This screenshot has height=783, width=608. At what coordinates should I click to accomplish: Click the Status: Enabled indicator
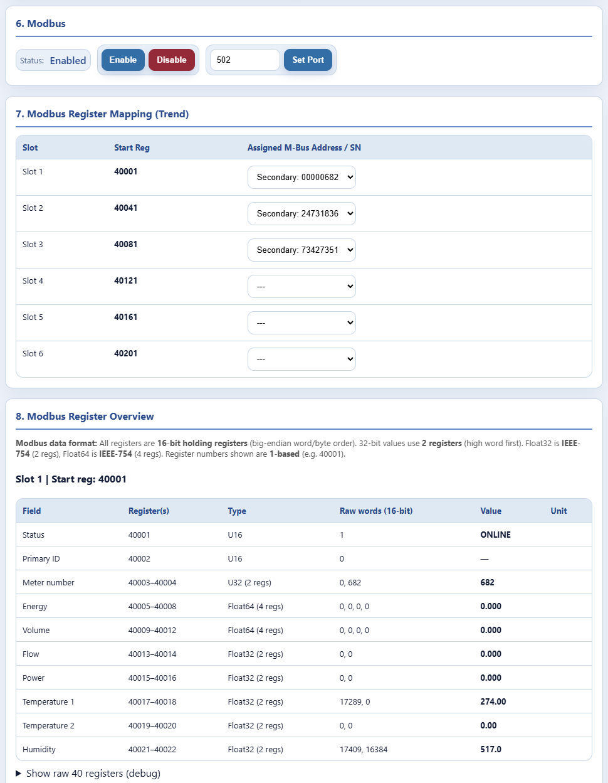tap(53, 60)
